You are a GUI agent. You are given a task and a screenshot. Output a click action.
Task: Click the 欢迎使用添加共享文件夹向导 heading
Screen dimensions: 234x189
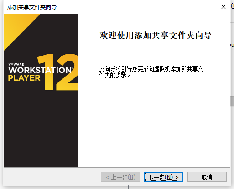click(156, 36)
